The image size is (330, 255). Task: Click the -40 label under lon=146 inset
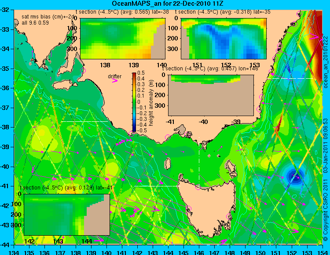pos(203,121)
